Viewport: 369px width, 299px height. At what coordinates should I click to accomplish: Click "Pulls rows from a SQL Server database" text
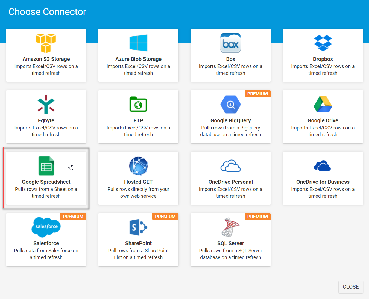coord(231,254)
